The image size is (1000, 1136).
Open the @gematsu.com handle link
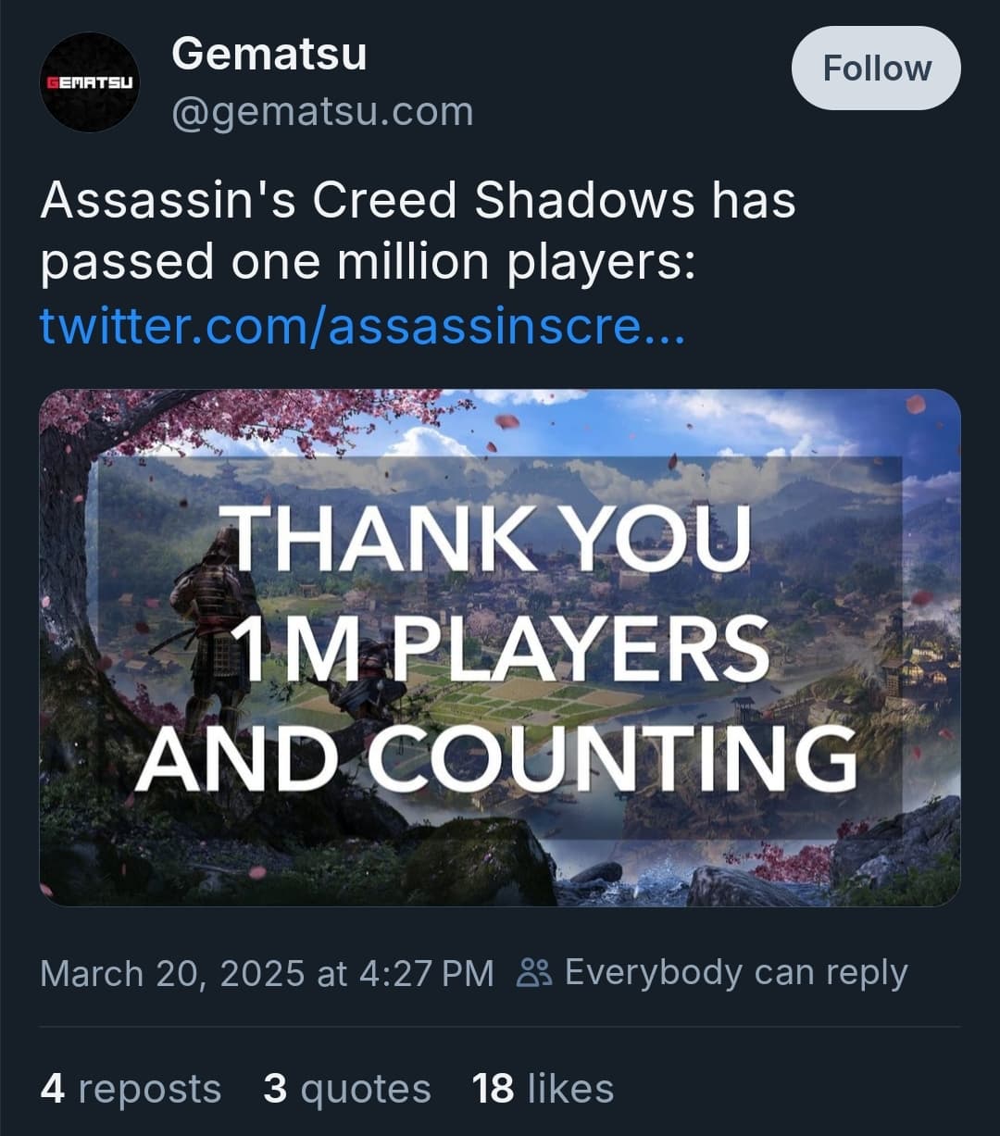[322, 112]
